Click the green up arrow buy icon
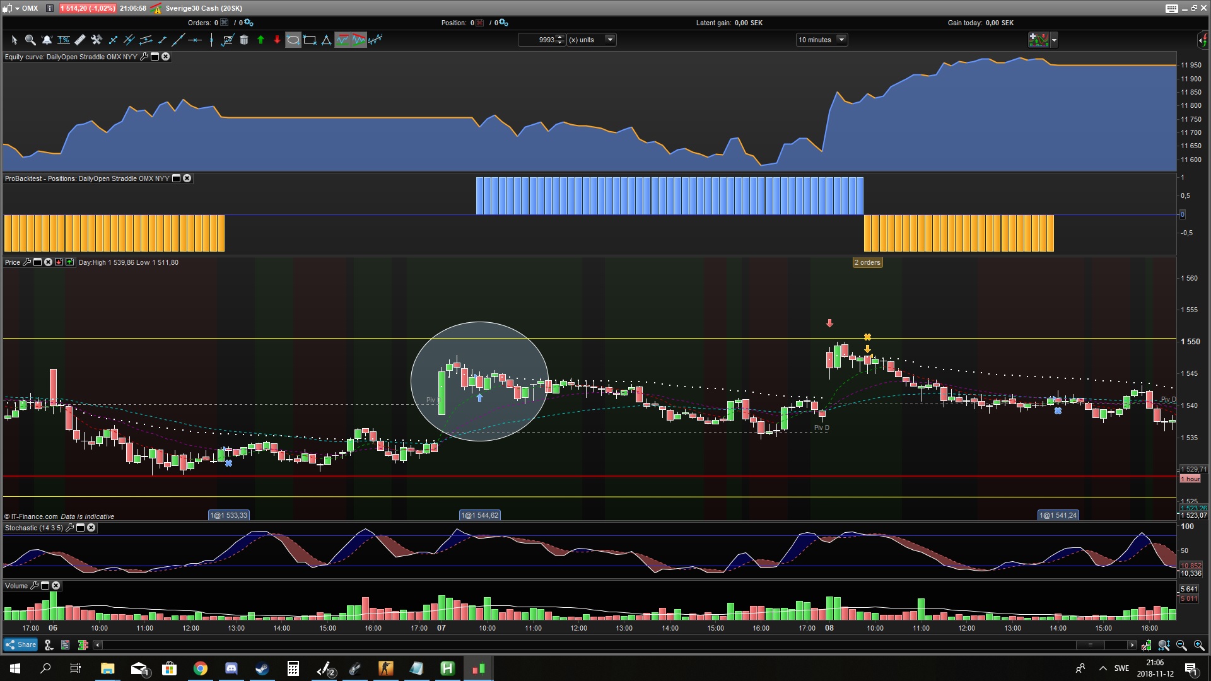This screenshot has width=1211, height=681. click(260, 40)
